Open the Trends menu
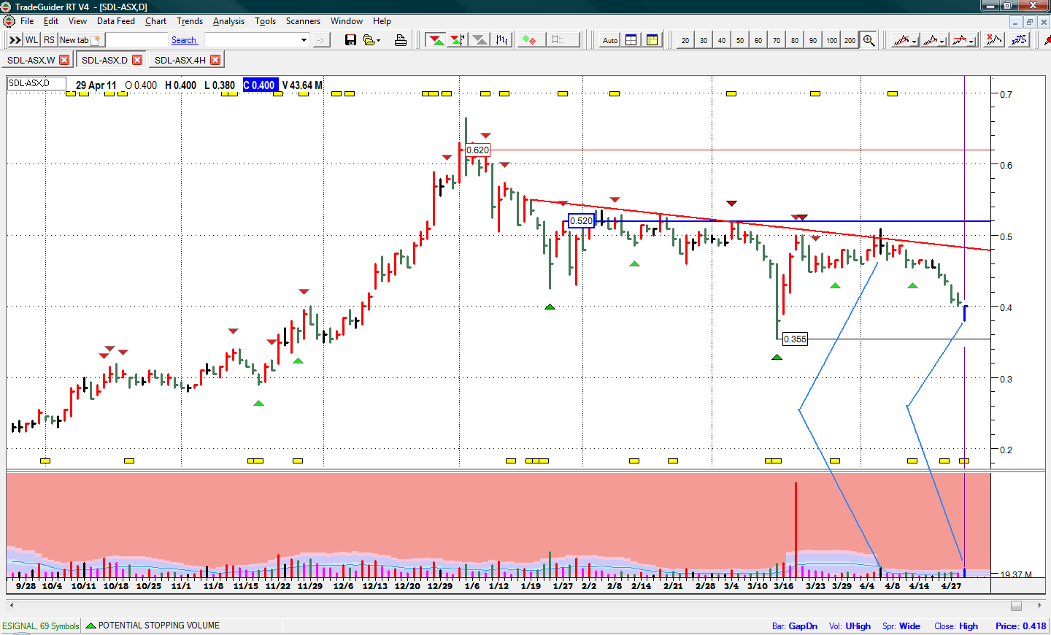Viewport: 1051px width, 635px height. [x=190, y=21]
